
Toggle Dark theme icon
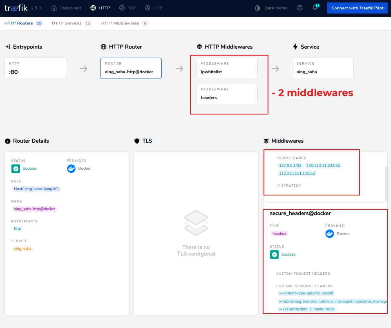coord(257,8)
